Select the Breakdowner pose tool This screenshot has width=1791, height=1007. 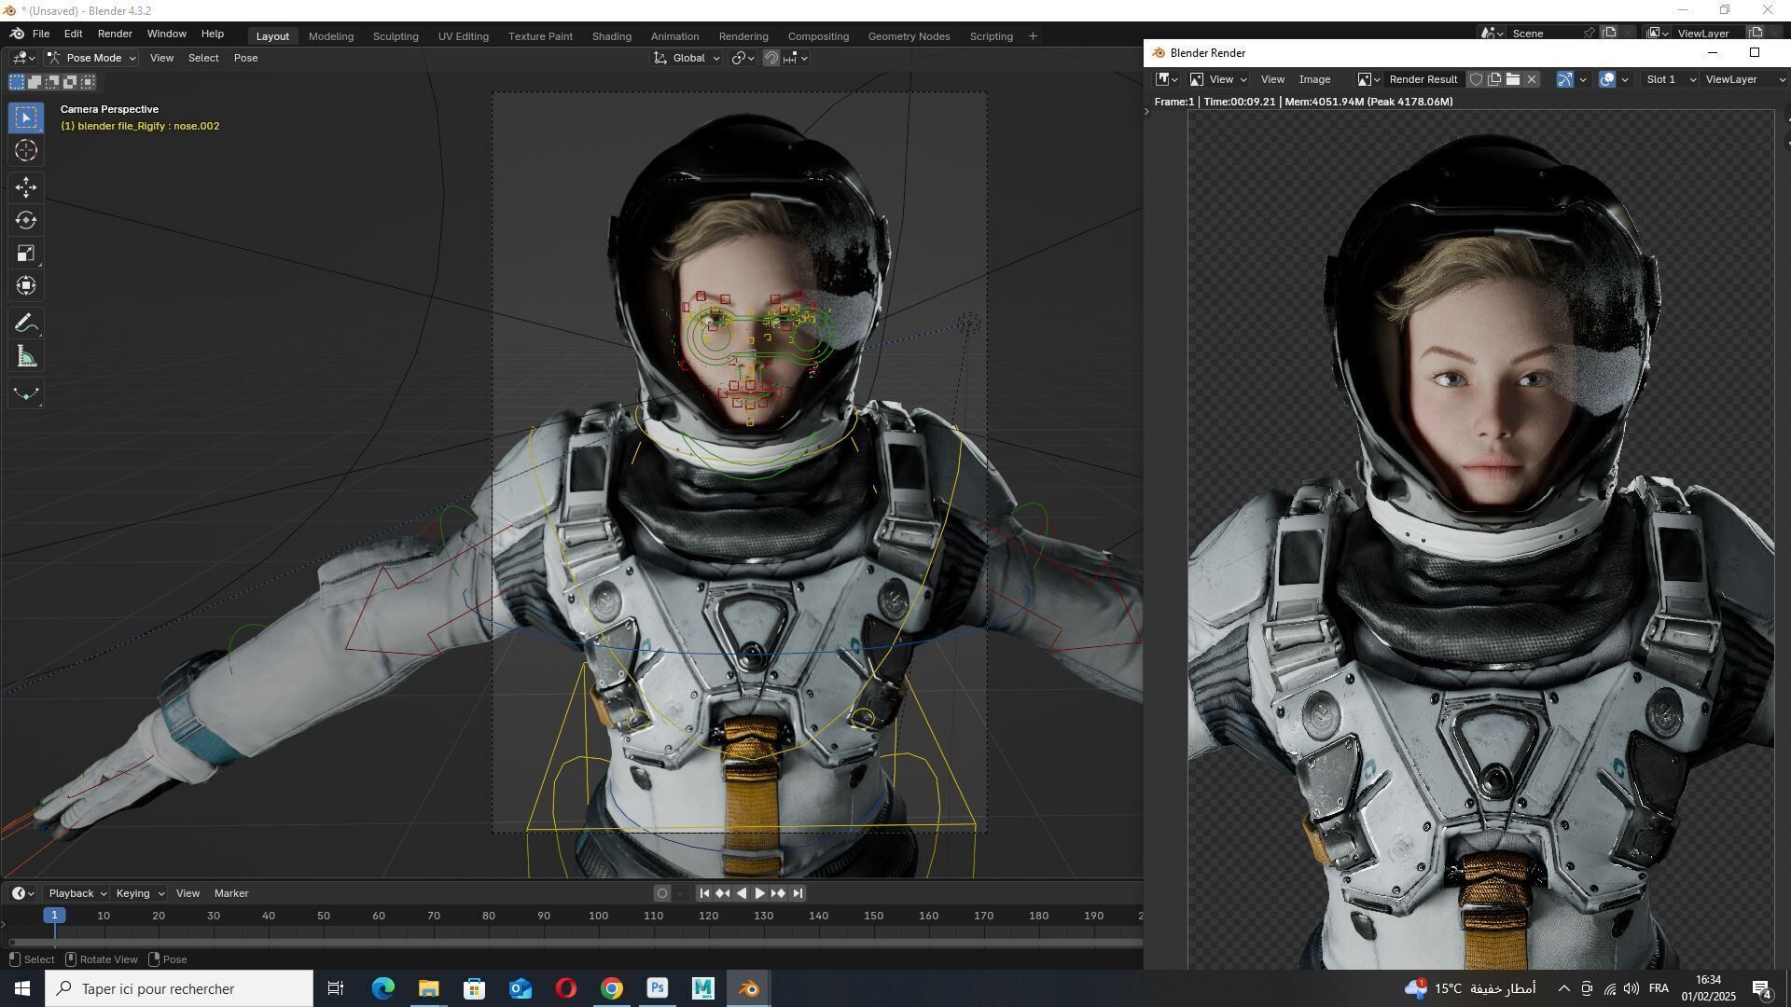pos(26,393)
